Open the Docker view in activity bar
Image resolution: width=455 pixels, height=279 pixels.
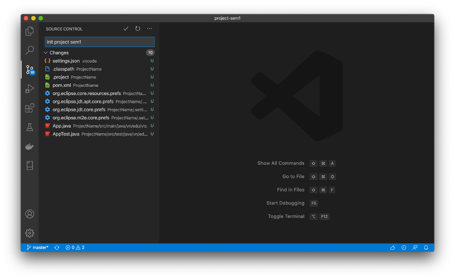tap(29, 146)
